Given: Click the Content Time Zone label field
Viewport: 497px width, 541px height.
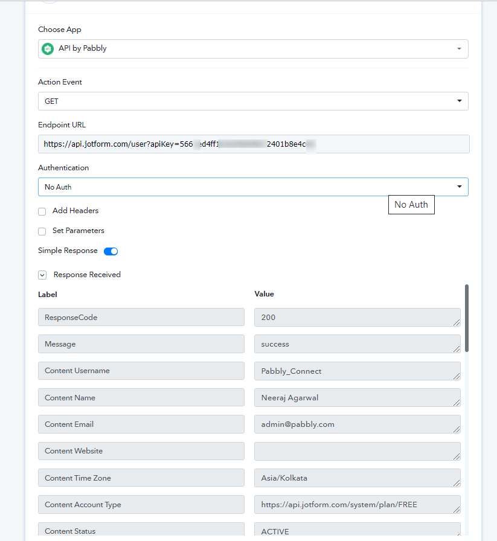Looking at the screenshot, I should point(141,478).
